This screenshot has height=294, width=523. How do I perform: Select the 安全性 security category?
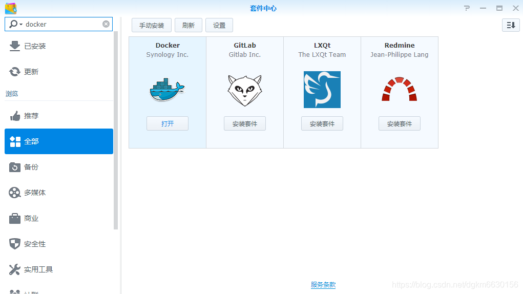coord(59,244)
